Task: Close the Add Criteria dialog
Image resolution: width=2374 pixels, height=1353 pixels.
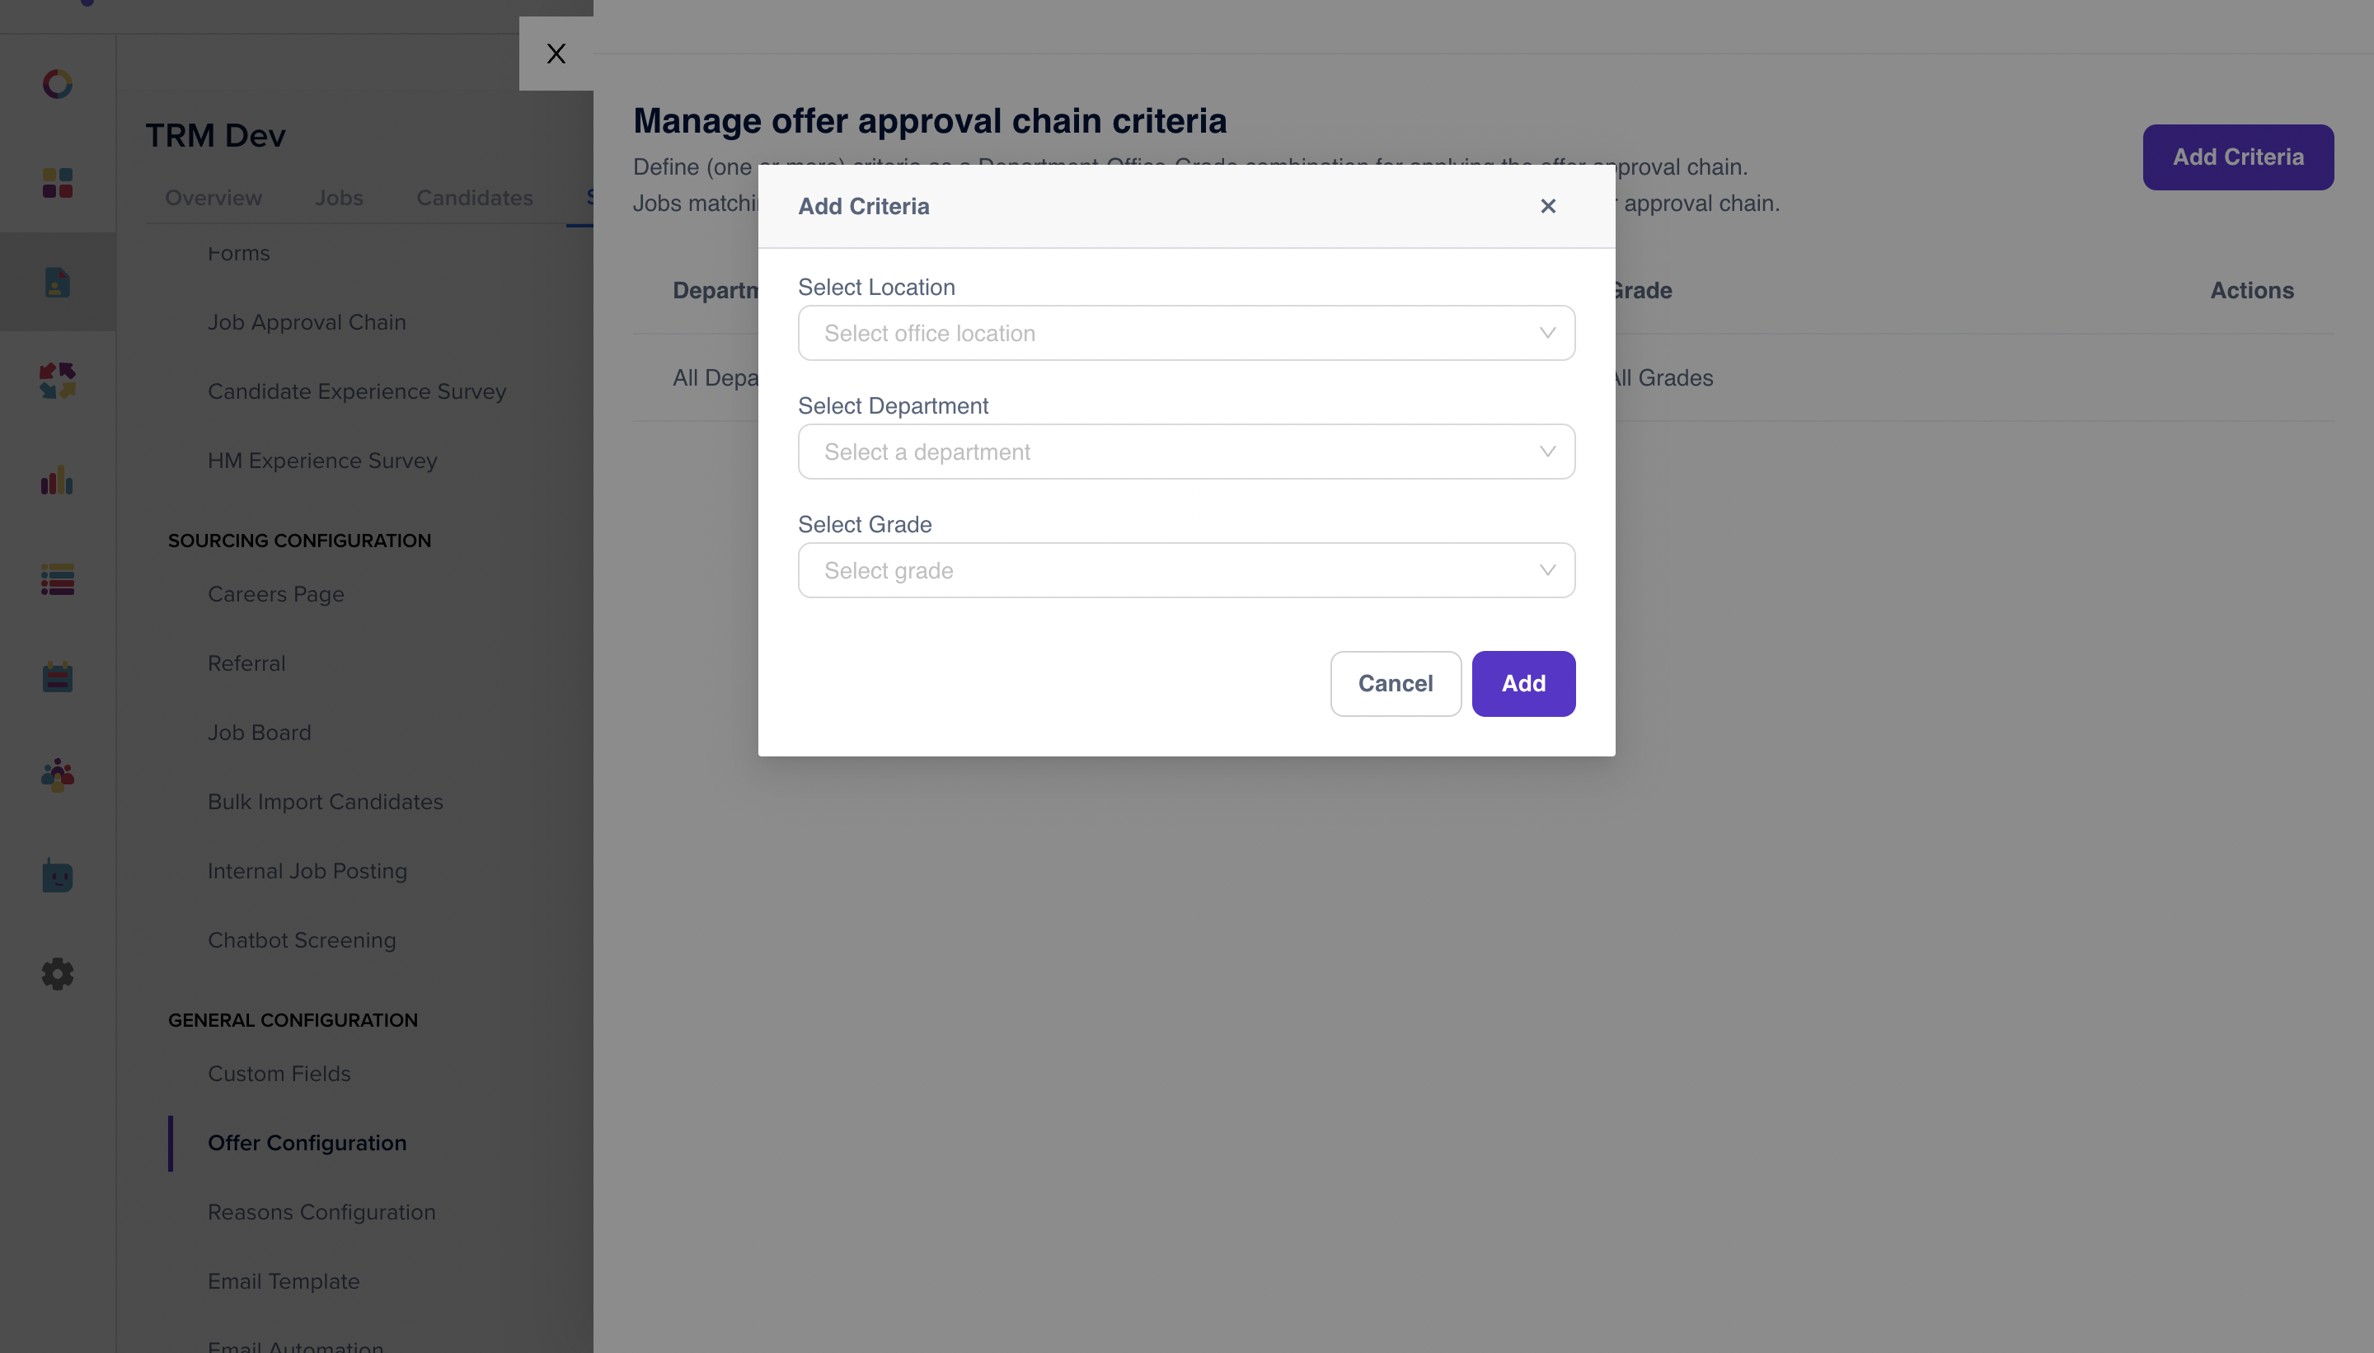Action: pos(1548,206)
